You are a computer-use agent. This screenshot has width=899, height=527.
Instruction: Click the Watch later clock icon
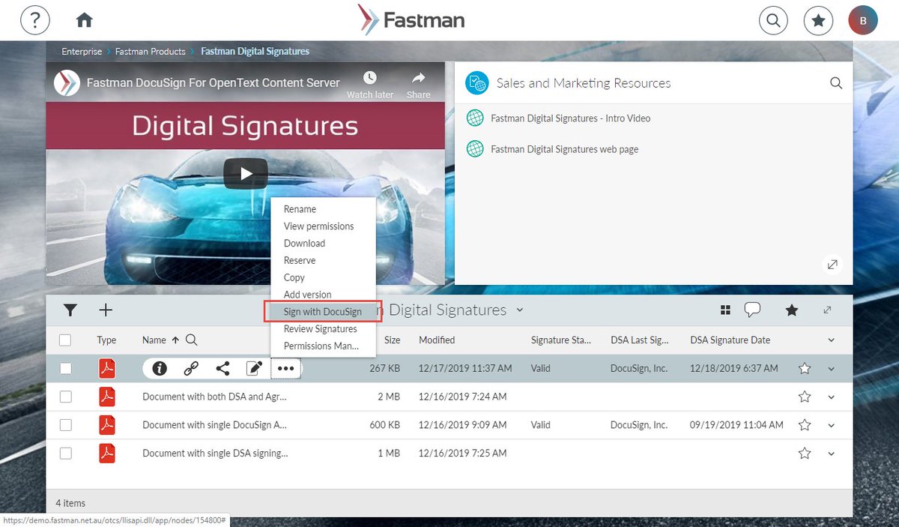click(370, 77)
